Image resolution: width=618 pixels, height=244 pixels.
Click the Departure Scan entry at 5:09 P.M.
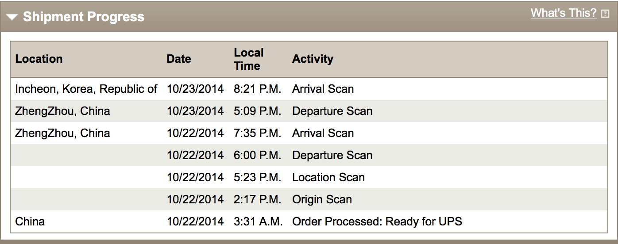click(x=332, y=111)
